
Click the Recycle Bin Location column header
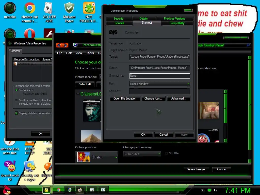point(27,59)
